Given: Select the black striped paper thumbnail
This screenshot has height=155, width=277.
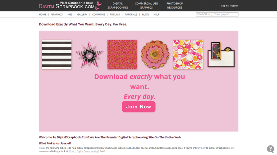Looking at the screenshot, I should [57, 54].
